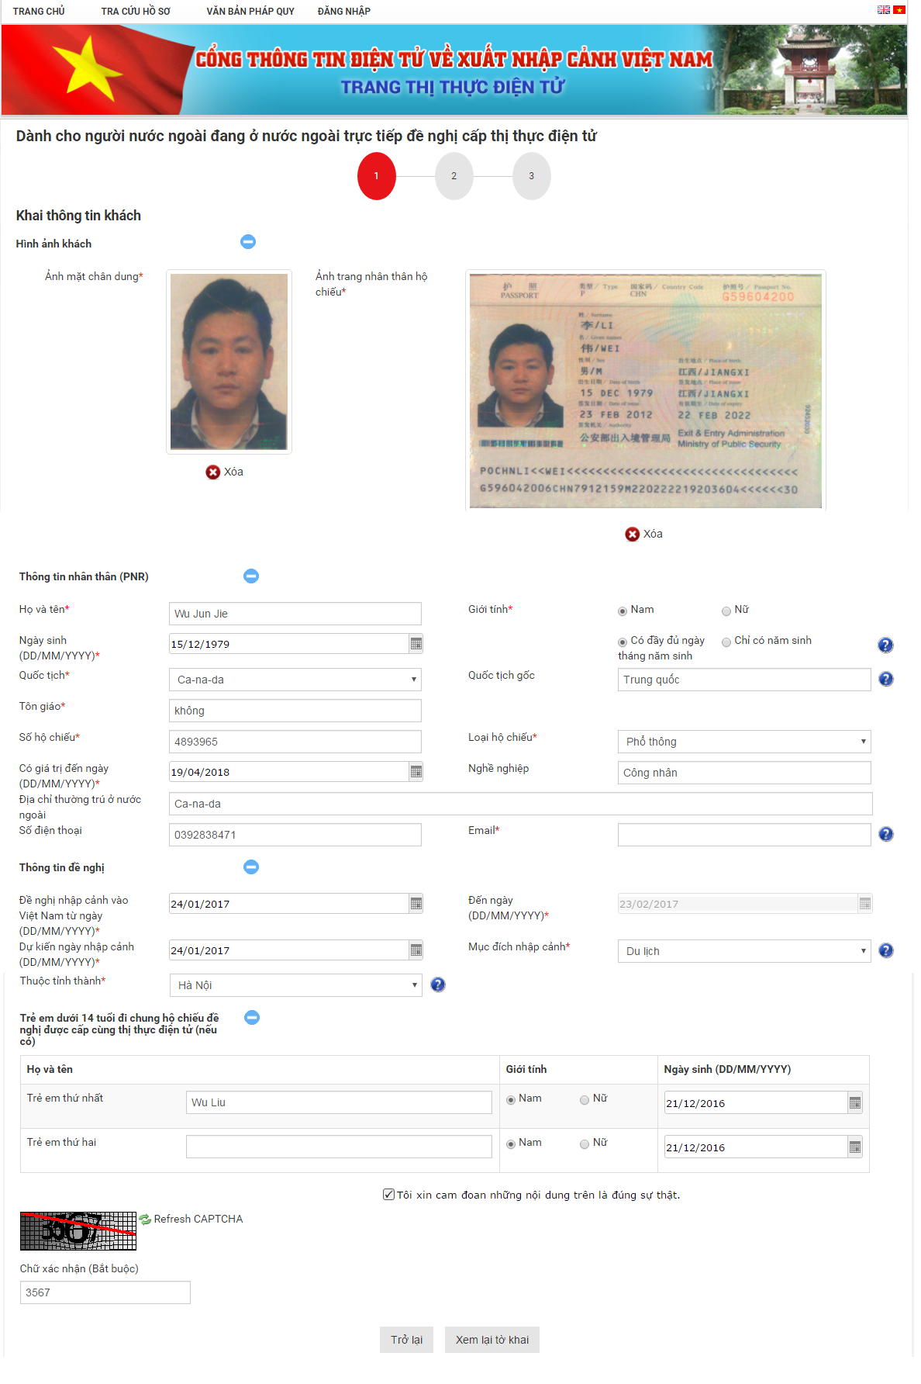921x1384 pixels.
Task: Delete portrait photo with Xóa icon
Action: tap(213, 472)
